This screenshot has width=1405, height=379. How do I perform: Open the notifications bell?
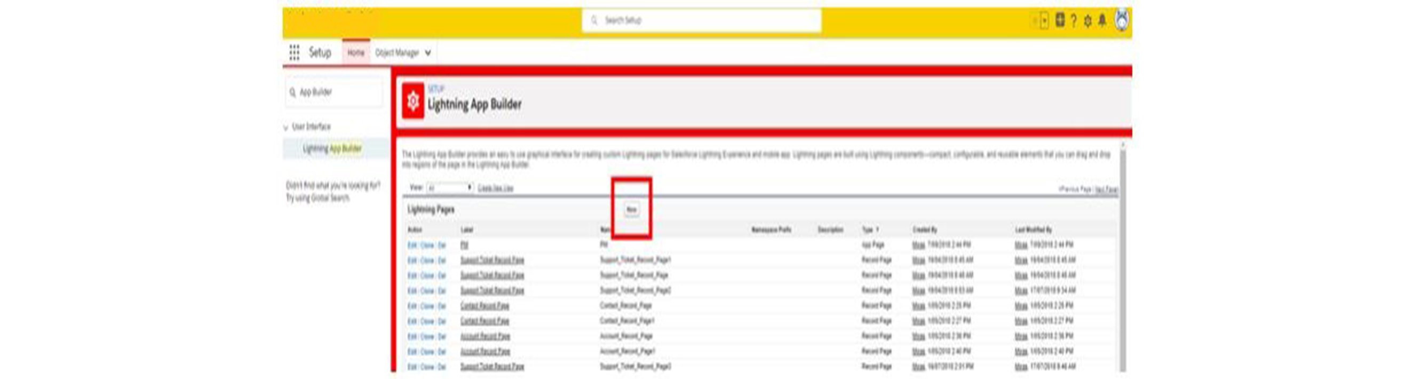pos(1102,20)
